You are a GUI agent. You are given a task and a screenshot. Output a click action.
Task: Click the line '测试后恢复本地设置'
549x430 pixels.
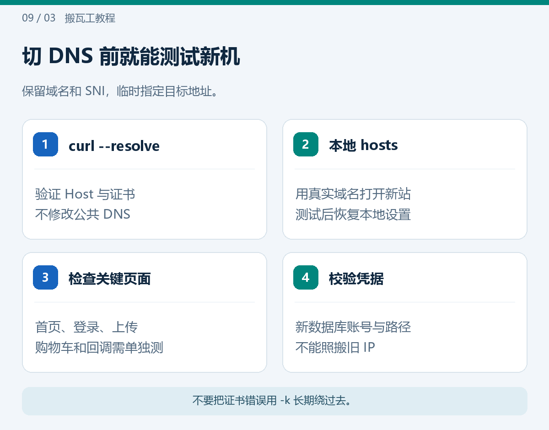353,214
